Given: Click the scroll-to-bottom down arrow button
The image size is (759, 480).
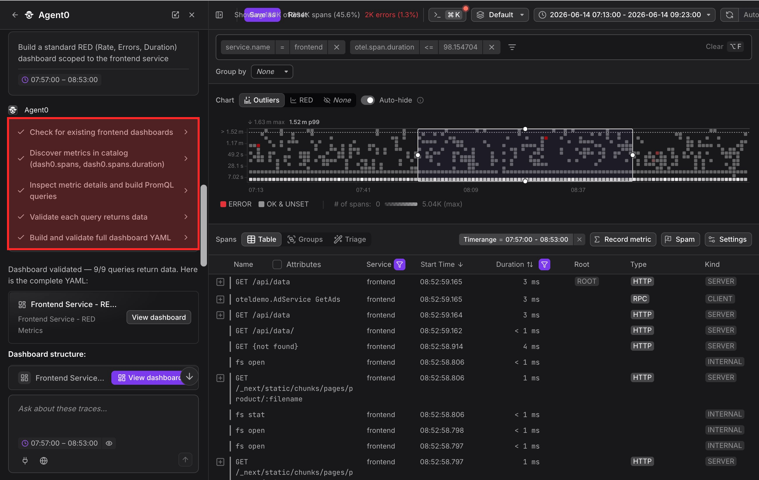Looking at the screenshot, I should (189, 376).
